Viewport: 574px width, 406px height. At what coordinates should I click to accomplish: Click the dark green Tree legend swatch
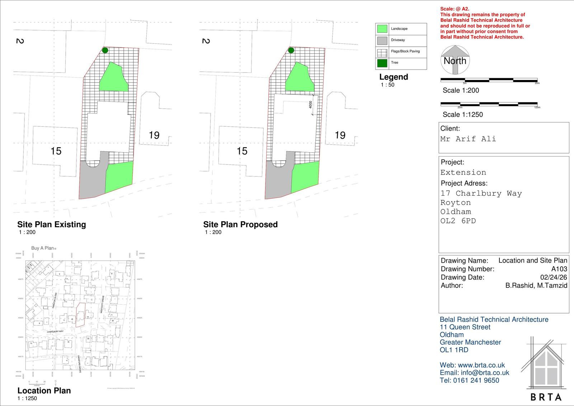click(382, 63)
